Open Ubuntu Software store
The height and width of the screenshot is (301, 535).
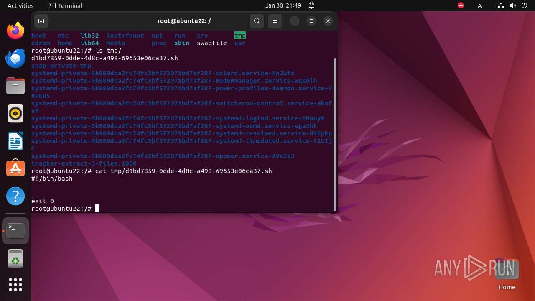[15, 168]
